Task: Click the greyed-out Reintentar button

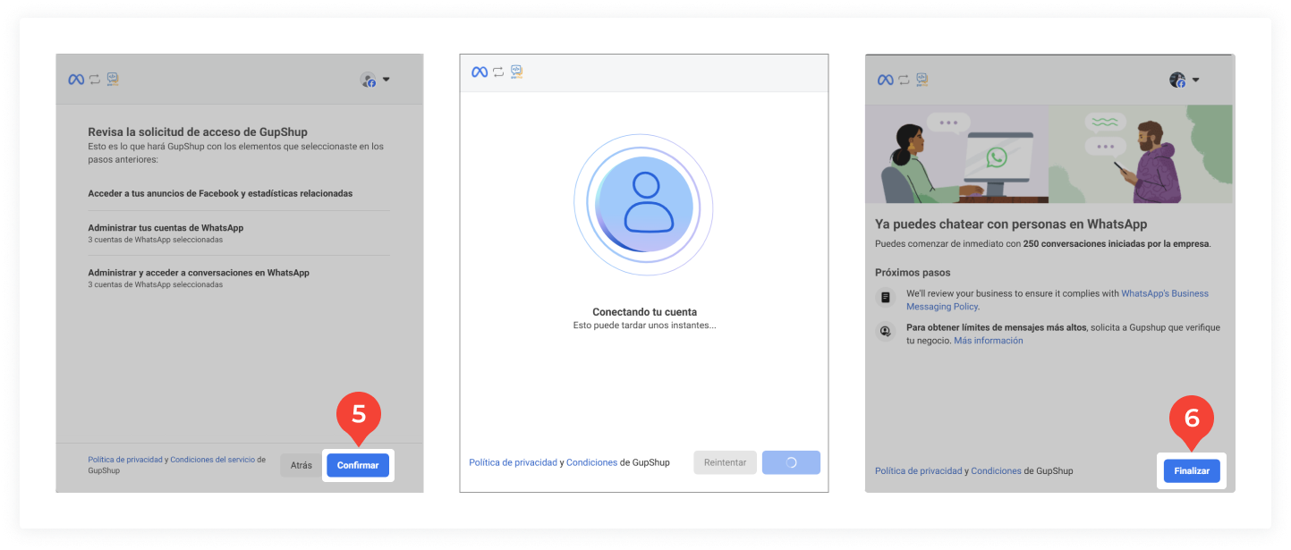Action: pyautogui.click(x=725, y=462)
